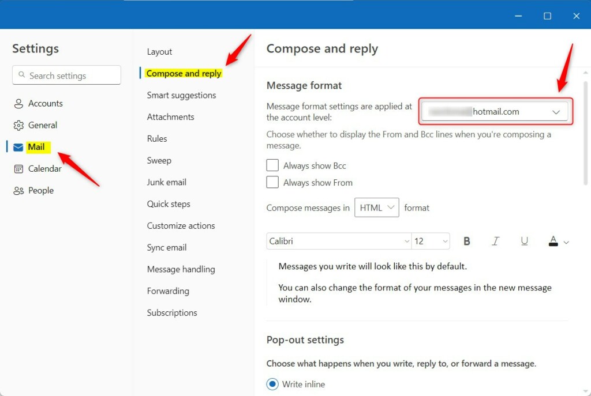Change the compose format from HTML
The height and width of the screenshot is (396, 591).
[376, 208]
